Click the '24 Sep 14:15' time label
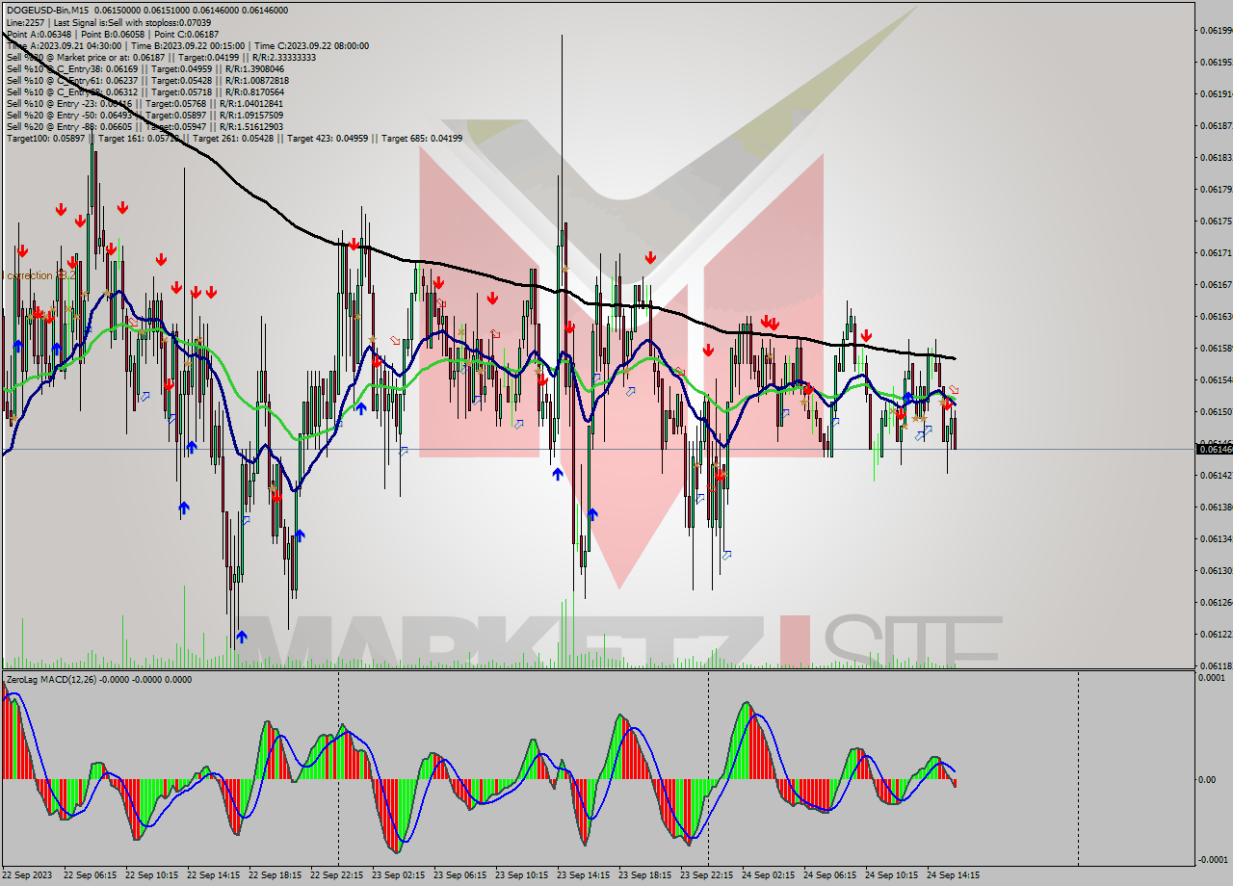This screenshot has width=1233, height=886. (x=953, y=875)
